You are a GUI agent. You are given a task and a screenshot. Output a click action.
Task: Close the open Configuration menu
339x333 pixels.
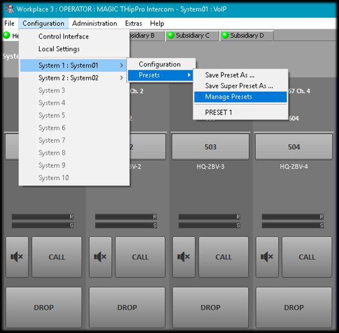43,23
